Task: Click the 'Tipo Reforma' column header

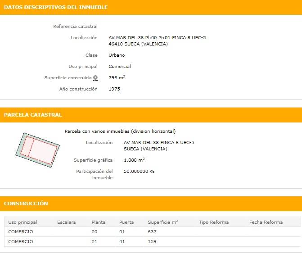Action: pos(214,222)
